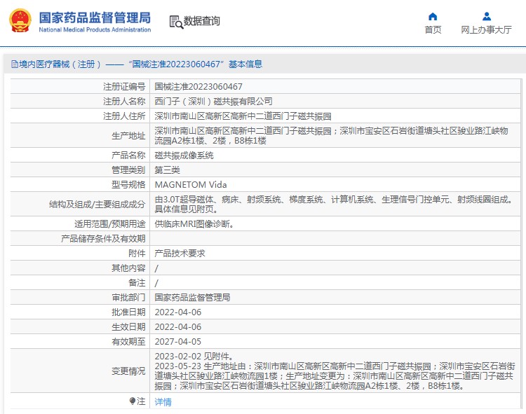Click the 附件 label
526x414 pixels.
(x=137, y=254)
